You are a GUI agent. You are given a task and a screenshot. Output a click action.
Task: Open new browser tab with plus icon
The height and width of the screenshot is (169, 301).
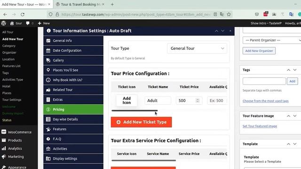coord(112,4)
